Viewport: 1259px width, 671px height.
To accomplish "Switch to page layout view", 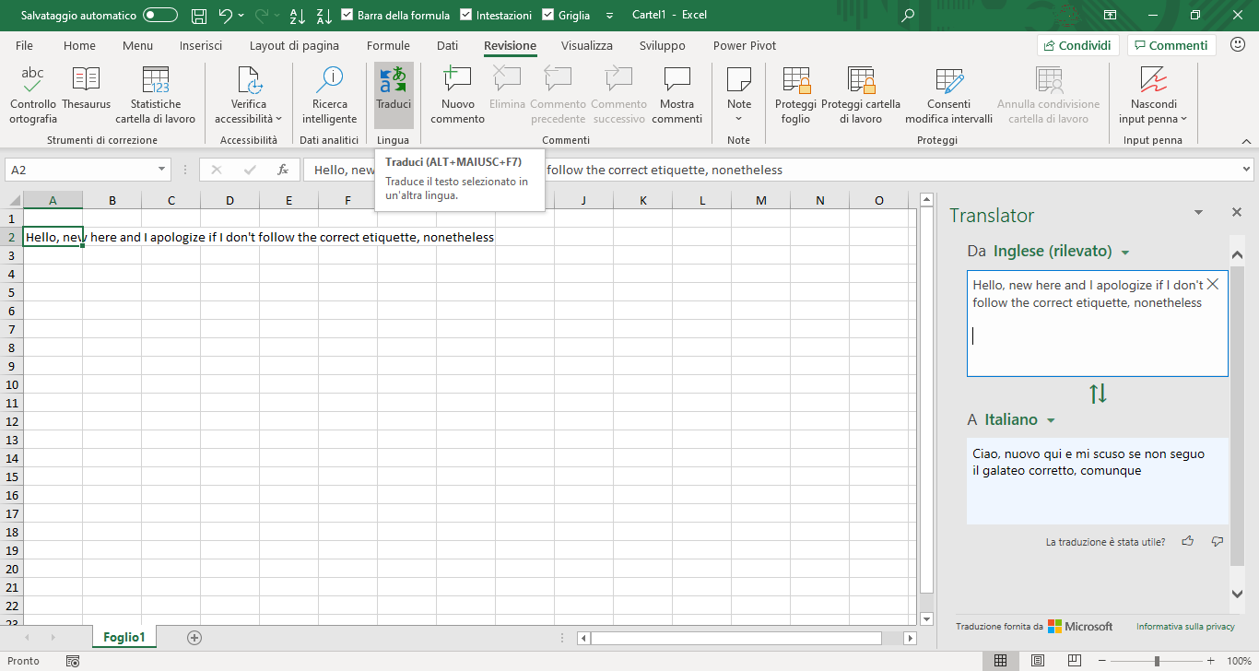I will coord(1038,661).
